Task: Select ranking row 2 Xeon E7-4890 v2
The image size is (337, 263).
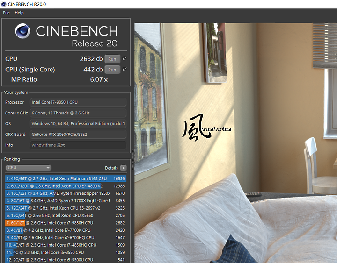Action: tap(66, 186)
